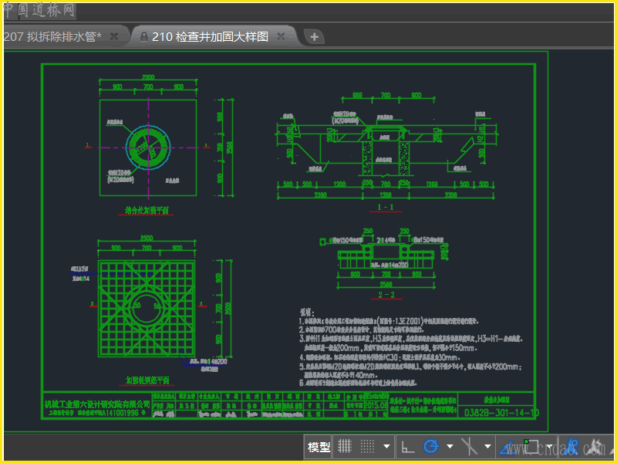Select the 结合处加强平面 title text

[147, 210]
